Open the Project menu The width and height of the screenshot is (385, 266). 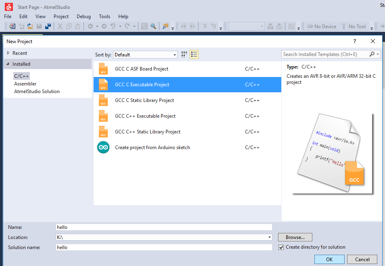pos(61,17)
